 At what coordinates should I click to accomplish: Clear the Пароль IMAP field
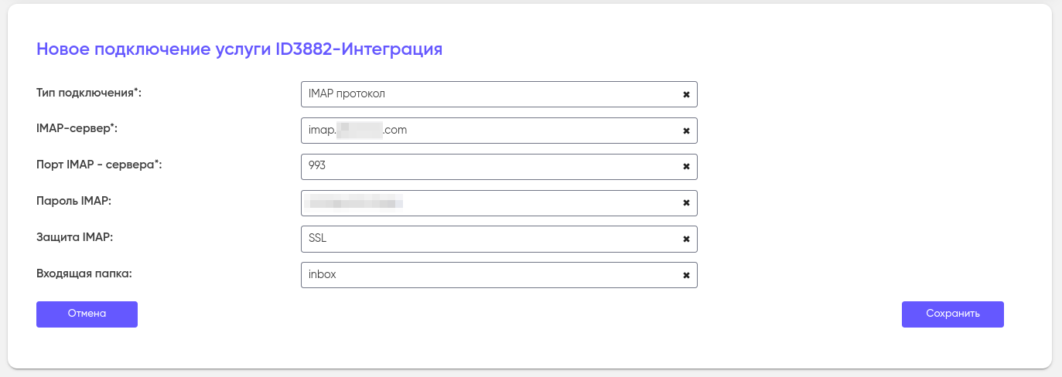coord(686,203)
